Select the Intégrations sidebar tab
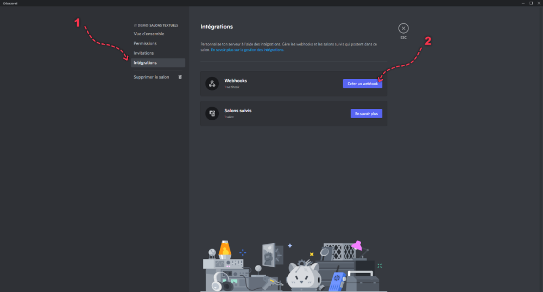Image resolution: width=543 pixels, height=292 pixels. coord(146,63)
